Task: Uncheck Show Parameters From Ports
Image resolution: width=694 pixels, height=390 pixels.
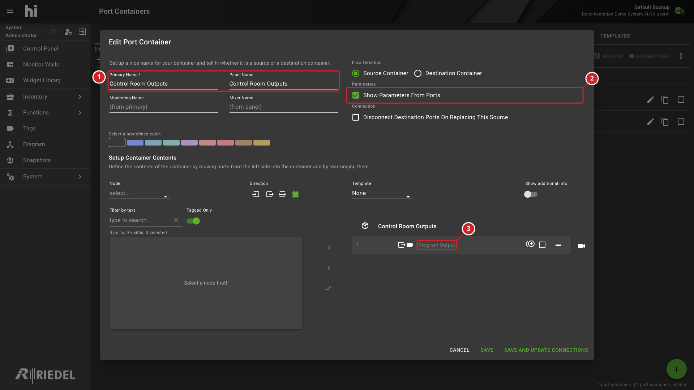Action: pyautogui.click(x=356, y=95)
